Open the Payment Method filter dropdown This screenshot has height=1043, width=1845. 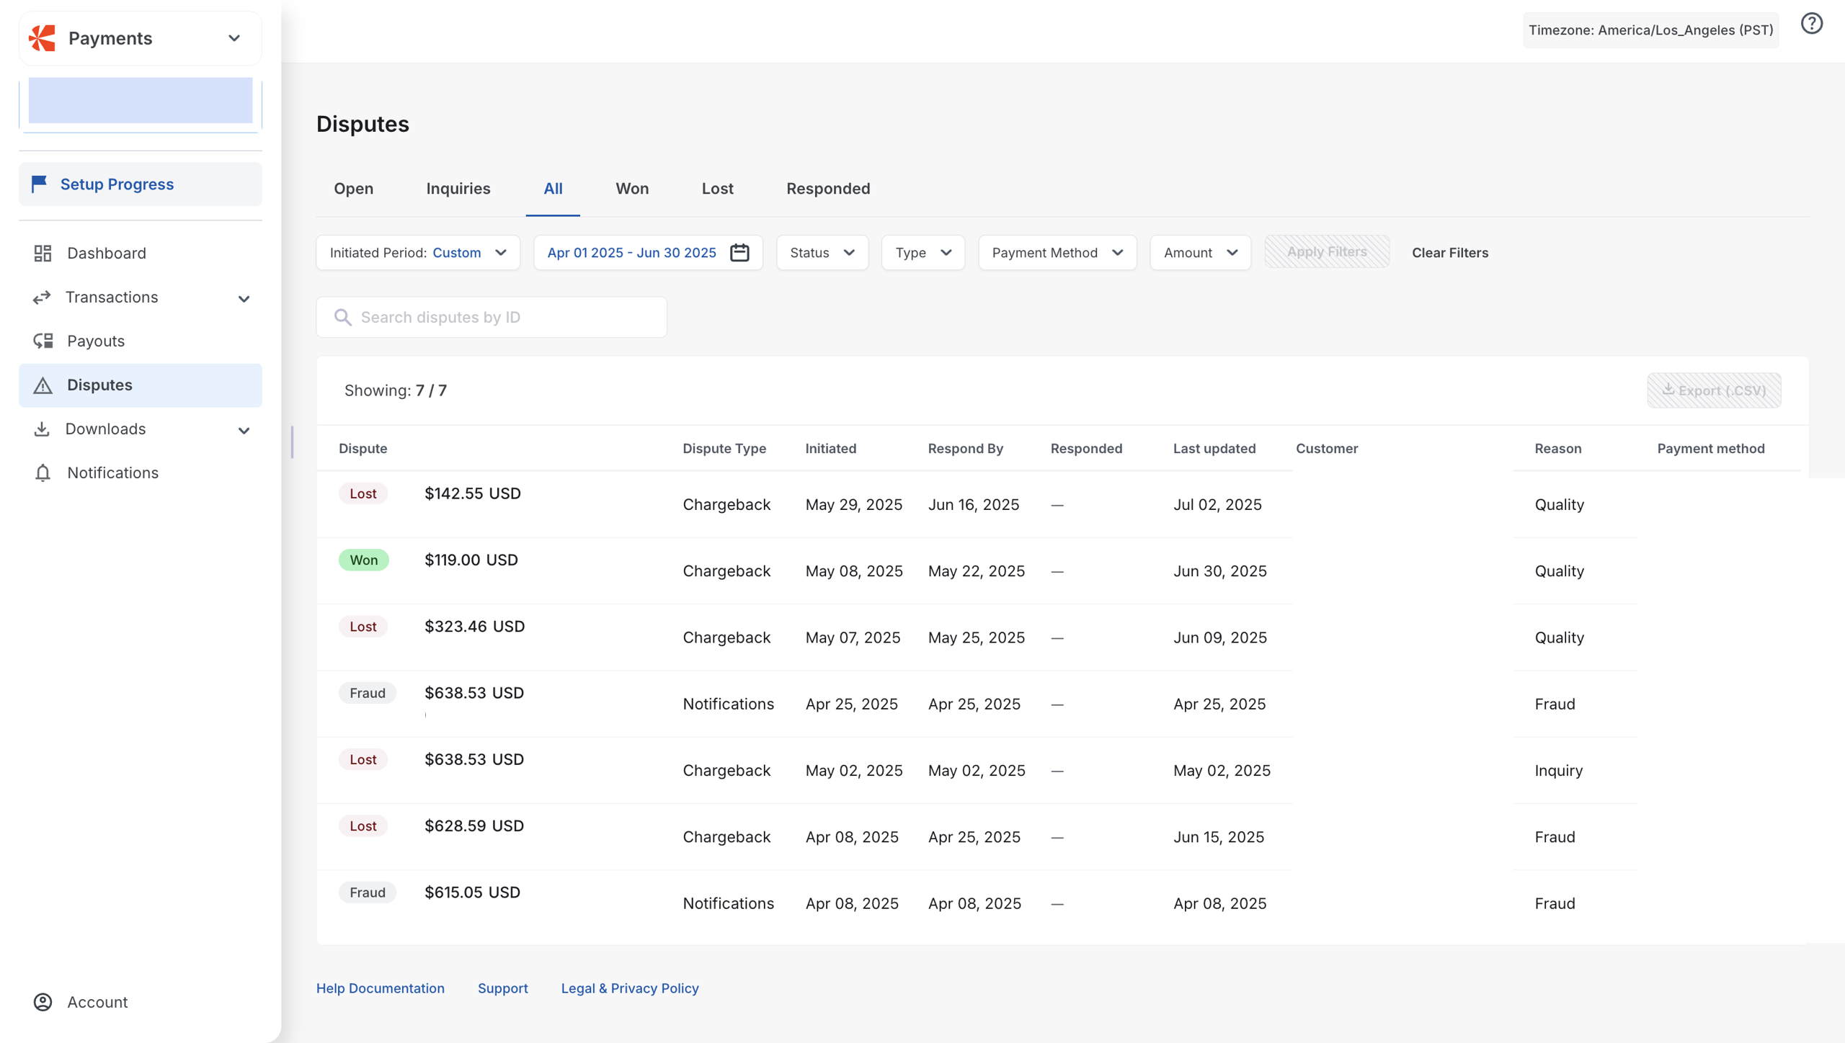1057,253
